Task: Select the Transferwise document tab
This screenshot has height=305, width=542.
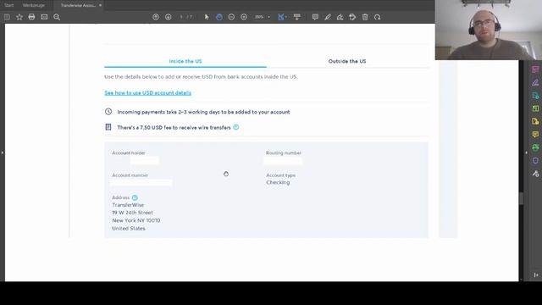Action: pyautogui.click(x=78, y=5)
